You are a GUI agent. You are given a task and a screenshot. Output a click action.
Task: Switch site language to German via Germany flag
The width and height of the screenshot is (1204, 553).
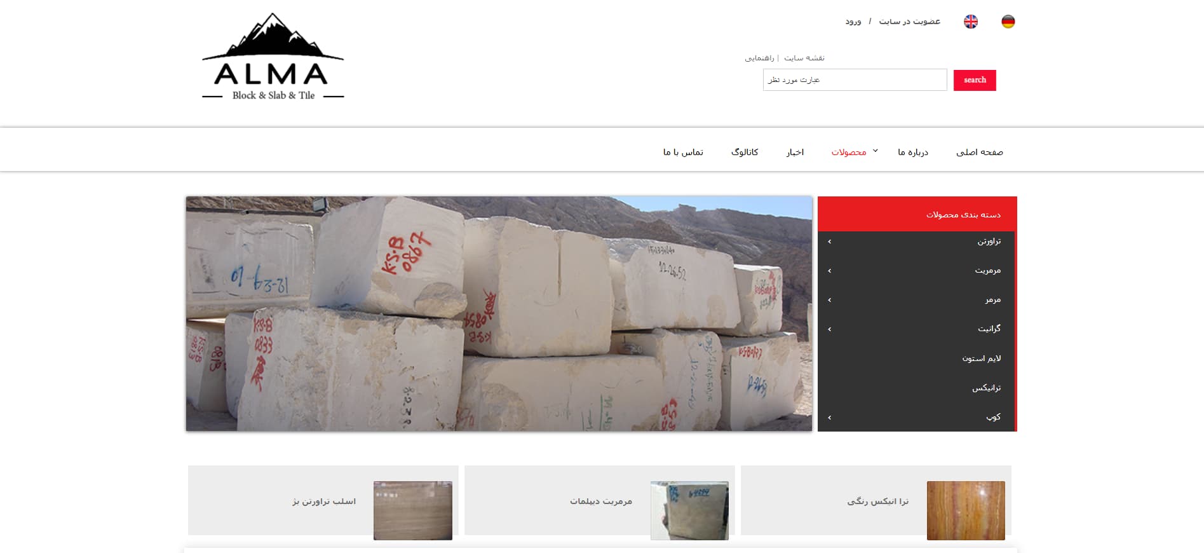tap(1008, 22)
